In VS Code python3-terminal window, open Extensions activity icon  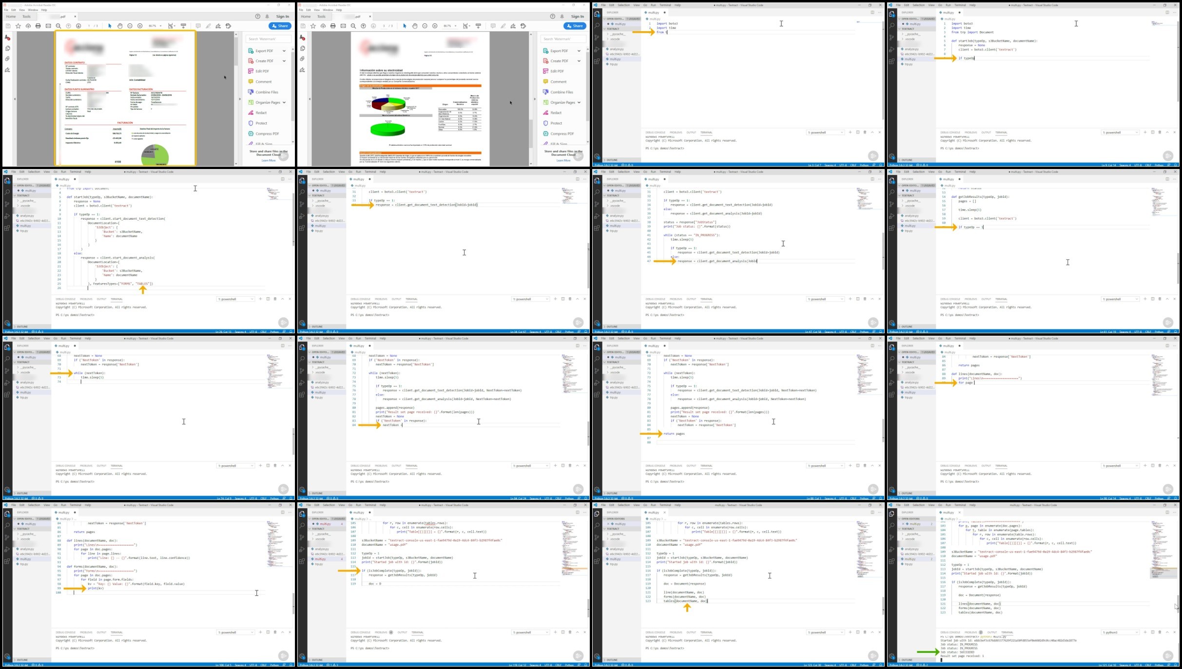[x=891, y=561]
